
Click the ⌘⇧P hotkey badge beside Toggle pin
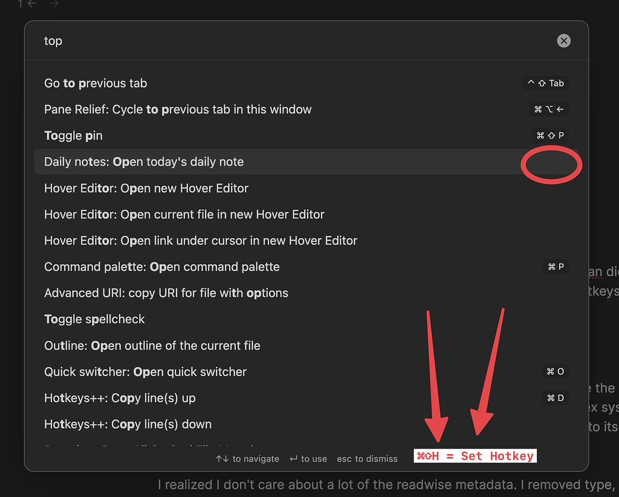550,135
